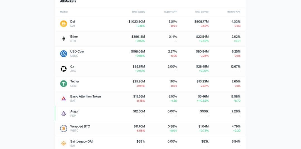Click Ether borrow APY 2.62%
Viewport: 301px width, 149px height.
pyautogui.click(x=236, y=37)
